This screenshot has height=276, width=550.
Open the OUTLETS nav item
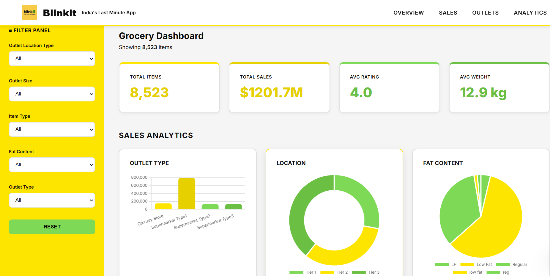pos(485,13)
